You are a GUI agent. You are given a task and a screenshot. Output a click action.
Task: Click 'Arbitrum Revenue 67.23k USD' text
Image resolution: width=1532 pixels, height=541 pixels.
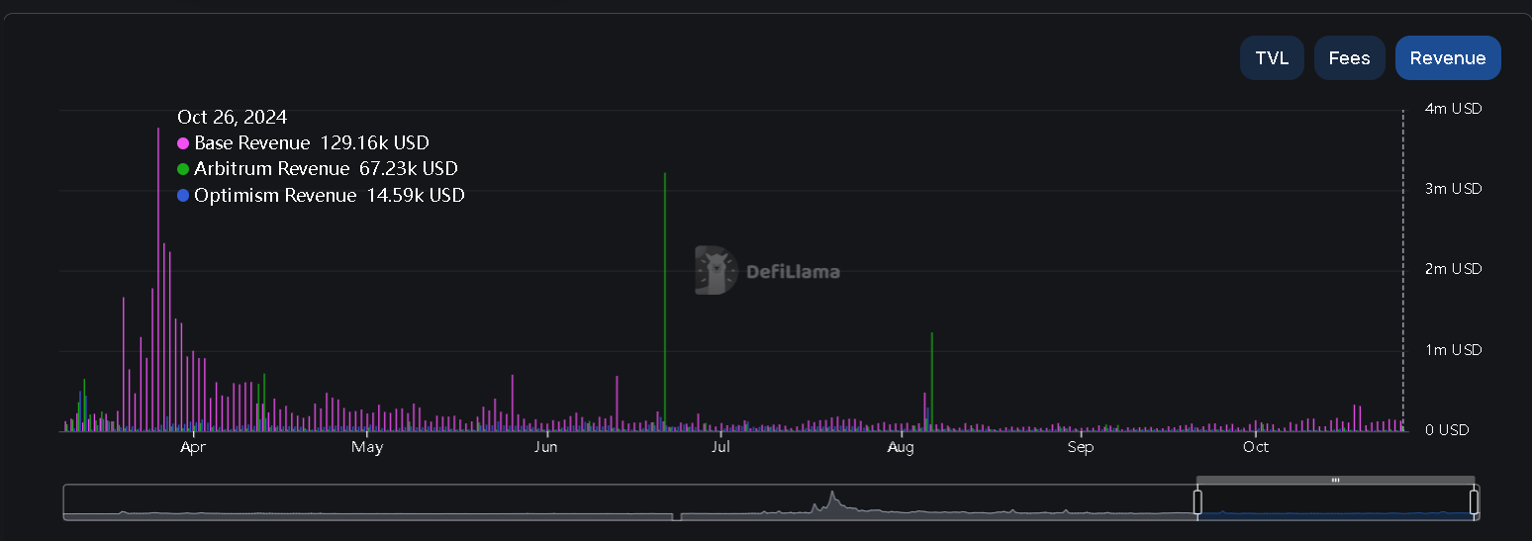click(326, 169)
